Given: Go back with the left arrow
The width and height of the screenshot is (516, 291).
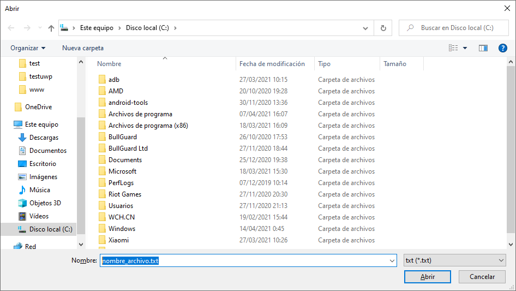Looking at the screenshot, I should (11, 28).
